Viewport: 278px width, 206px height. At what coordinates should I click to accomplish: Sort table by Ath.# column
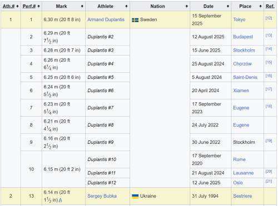17,6
